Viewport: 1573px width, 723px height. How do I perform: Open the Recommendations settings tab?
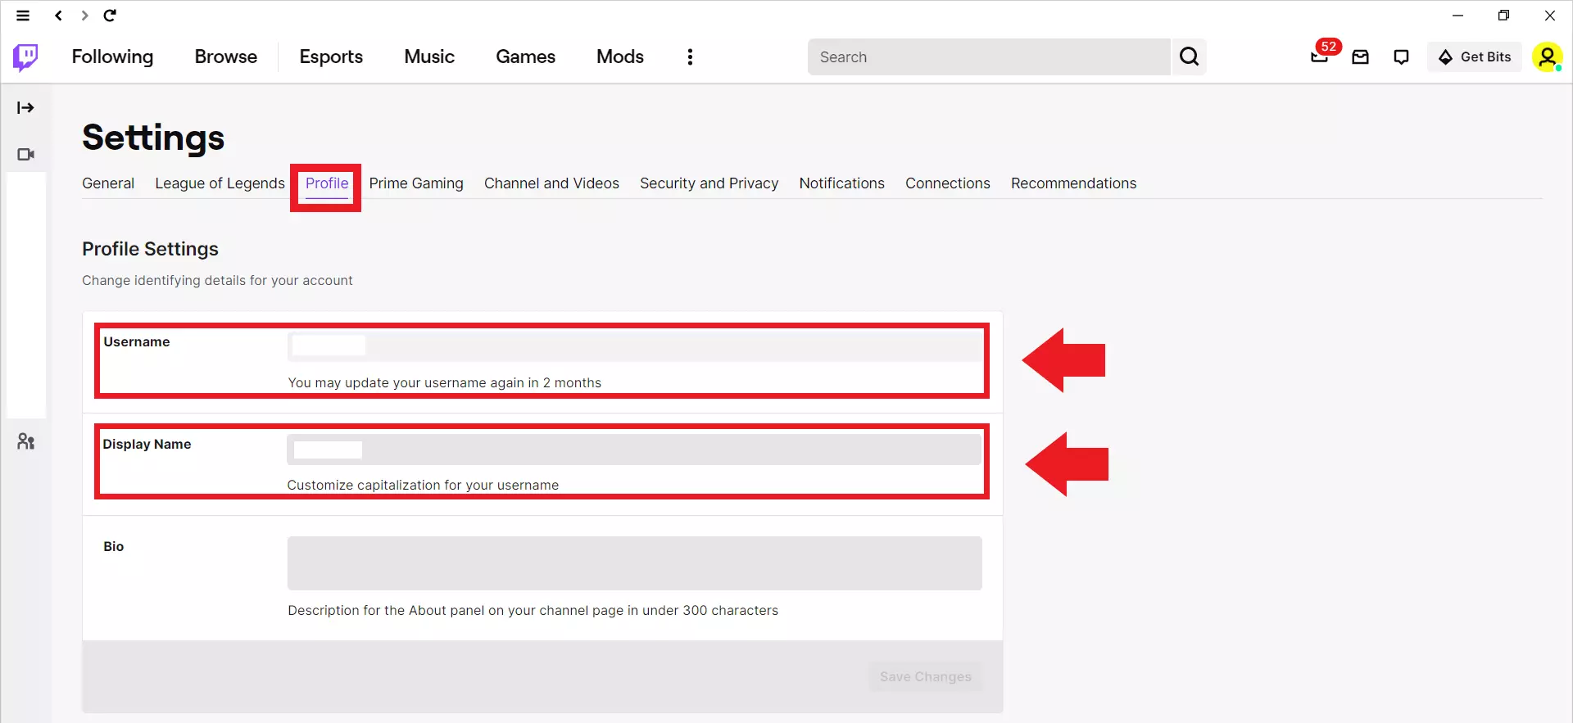click(x=1073, y=183)
